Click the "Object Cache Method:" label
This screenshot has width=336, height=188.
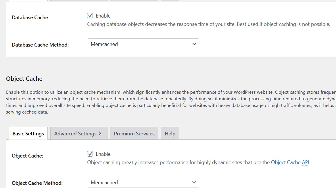tap(37, 183)
